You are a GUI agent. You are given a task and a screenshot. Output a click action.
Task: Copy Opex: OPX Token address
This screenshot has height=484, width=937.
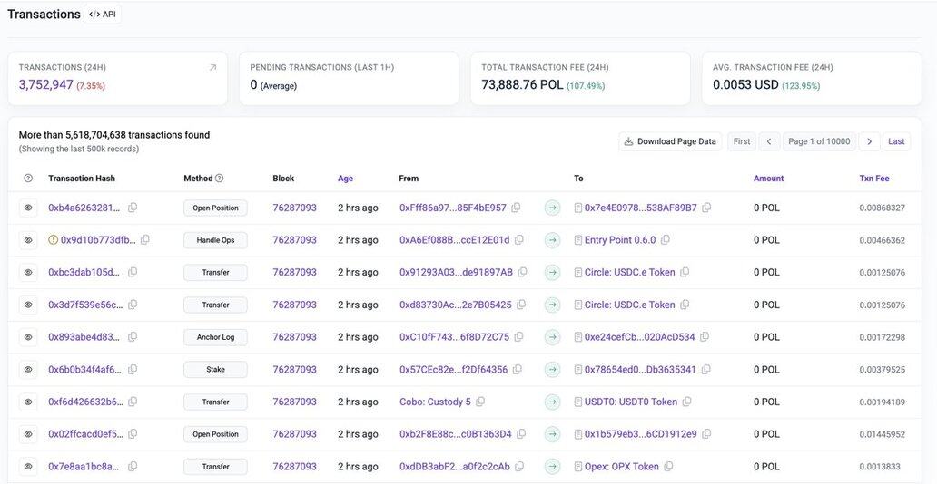pyautogui.click(x=668, y=466)
